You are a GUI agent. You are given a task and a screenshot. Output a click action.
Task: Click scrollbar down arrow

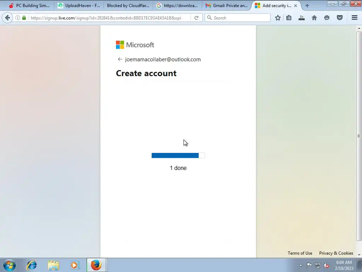tap(359, 255)
